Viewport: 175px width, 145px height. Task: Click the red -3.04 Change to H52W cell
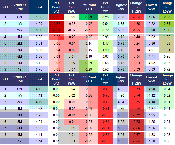click(x=136, y=17)
